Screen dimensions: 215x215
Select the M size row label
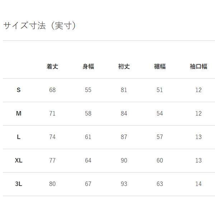[19, 114]
